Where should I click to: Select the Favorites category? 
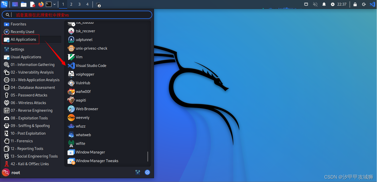coord(32,24)
